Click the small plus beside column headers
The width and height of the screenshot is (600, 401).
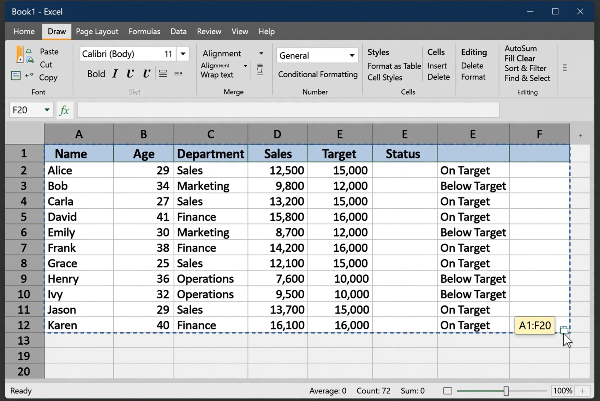pos(580,135)
